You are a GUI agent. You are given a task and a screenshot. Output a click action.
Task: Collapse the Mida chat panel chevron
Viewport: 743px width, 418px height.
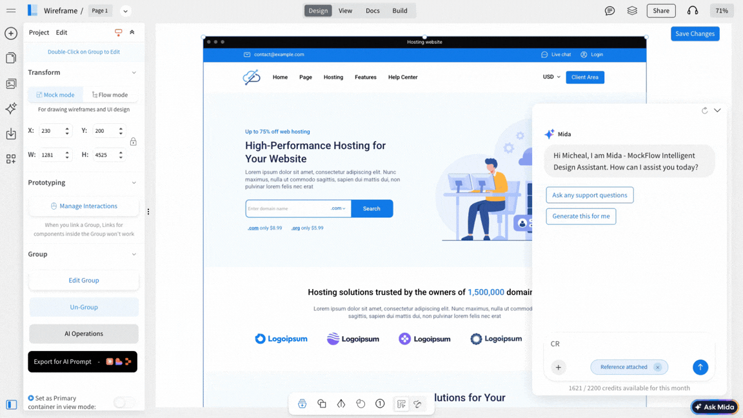[x=717, y=111]
